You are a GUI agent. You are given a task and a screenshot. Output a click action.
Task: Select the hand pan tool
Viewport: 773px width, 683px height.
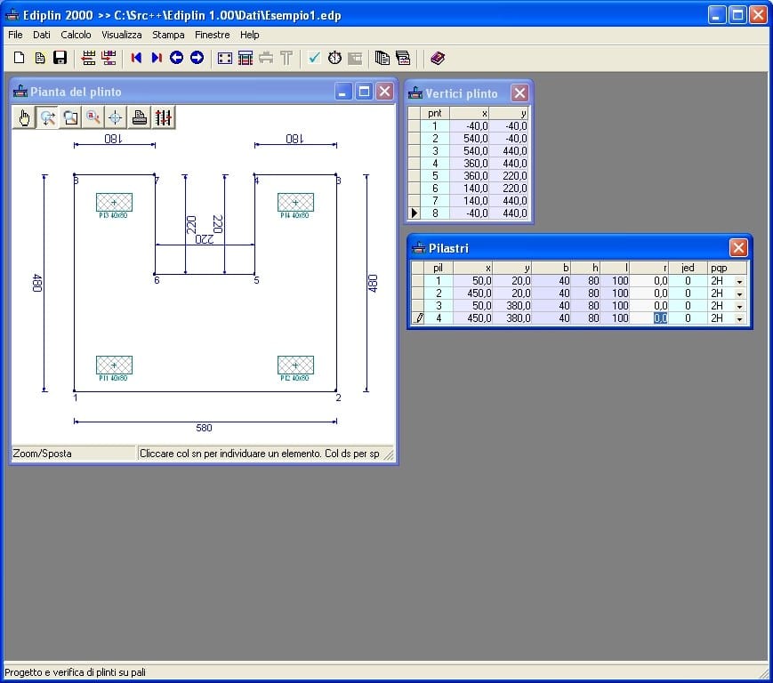click(24, 117)
